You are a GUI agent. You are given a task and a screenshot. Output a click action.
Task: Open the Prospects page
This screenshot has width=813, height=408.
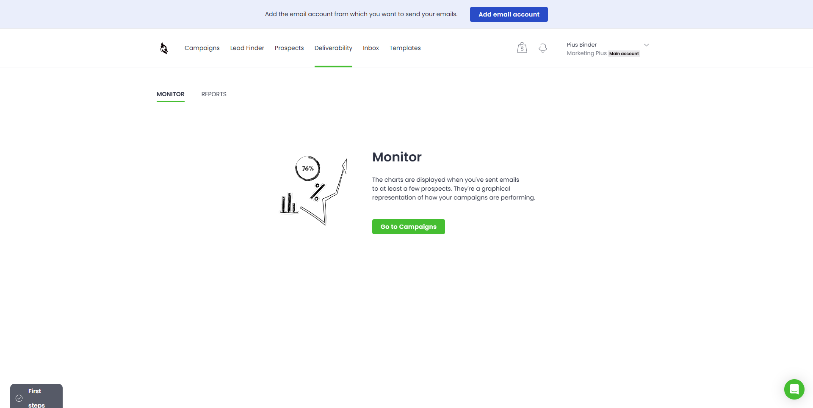(289, 48)
